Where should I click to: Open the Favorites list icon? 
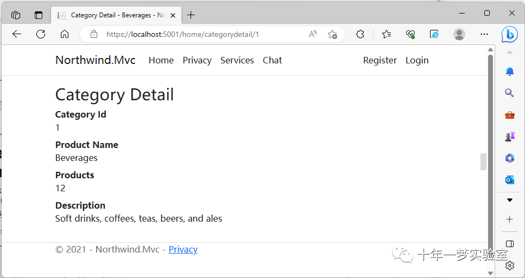[387, 34]
